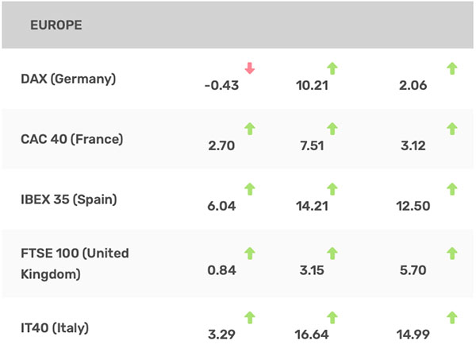Screen dimensions: 476x356
Task: Click the green arrow next to CAC 40 2.70
Action: click(x=250, y=129)
